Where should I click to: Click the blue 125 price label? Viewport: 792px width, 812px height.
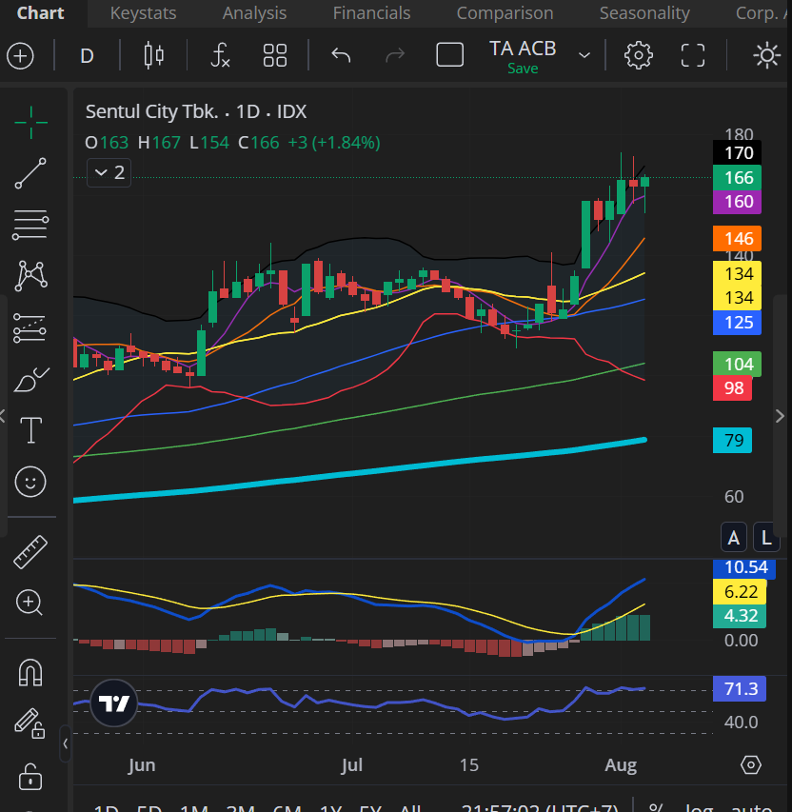(x=737, y=323)
